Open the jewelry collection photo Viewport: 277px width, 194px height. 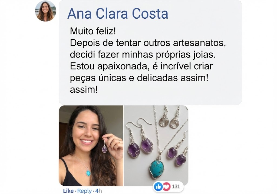[156, 146]
